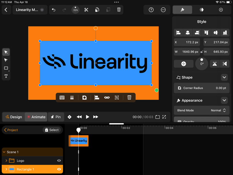Select the Node (direct selection) tool
The image size is (233, 175).
coord(6,60)
